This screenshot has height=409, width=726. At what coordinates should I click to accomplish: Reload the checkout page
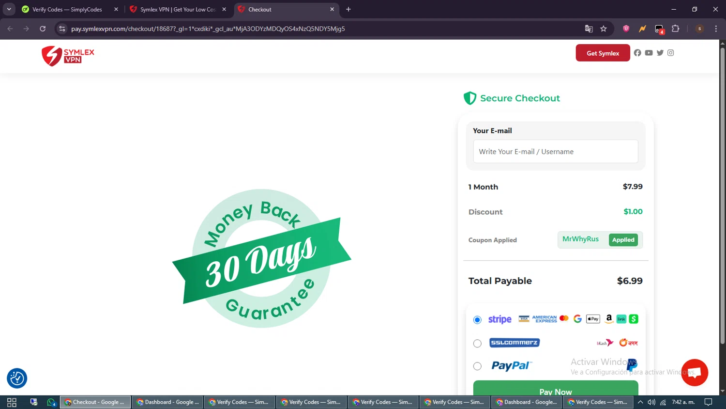(43, 29)
